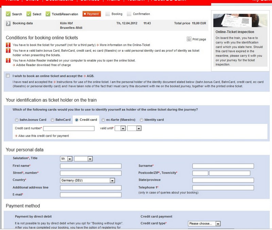Click Also use this credit card for payment
The height and width of the screenshot is (230, 272).
(44, 136)
